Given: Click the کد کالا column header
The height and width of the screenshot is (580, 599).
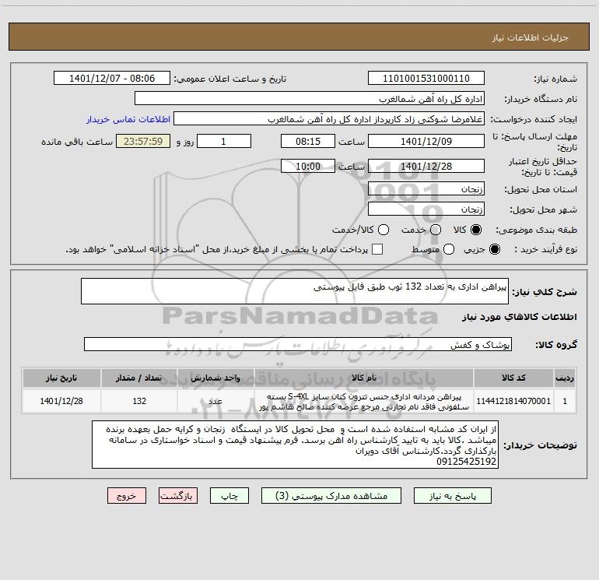Looking at the screenshot, I should coord(513,378).
